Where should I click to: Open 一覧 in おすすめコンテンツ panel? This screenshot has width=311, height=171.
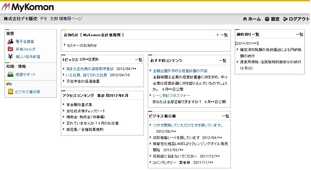(x=222, y=61)
